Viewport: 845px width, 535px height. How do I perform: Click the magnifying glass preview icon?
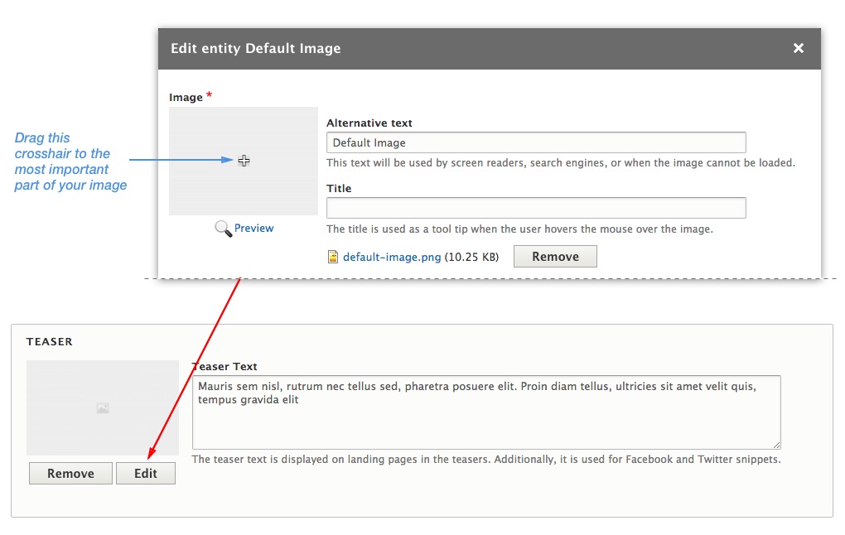click(223, 229)
